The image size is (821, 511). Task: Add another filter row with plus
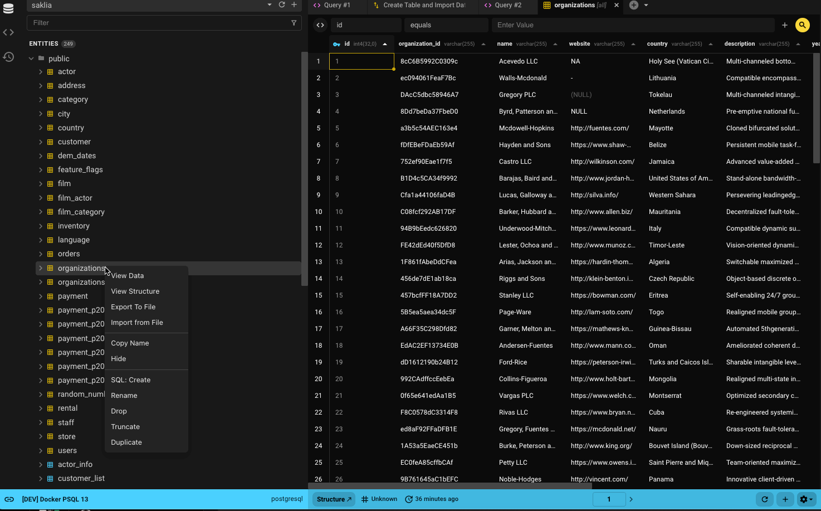pyautogui.click(x=784, y=25)
